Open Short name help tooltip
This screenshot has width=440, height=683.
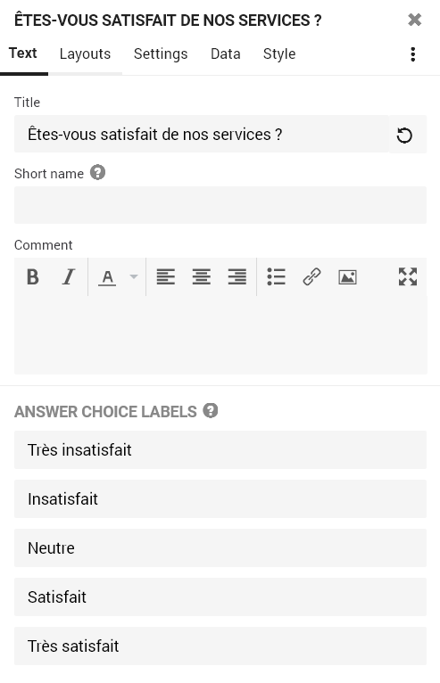click(x=97, y=172)
